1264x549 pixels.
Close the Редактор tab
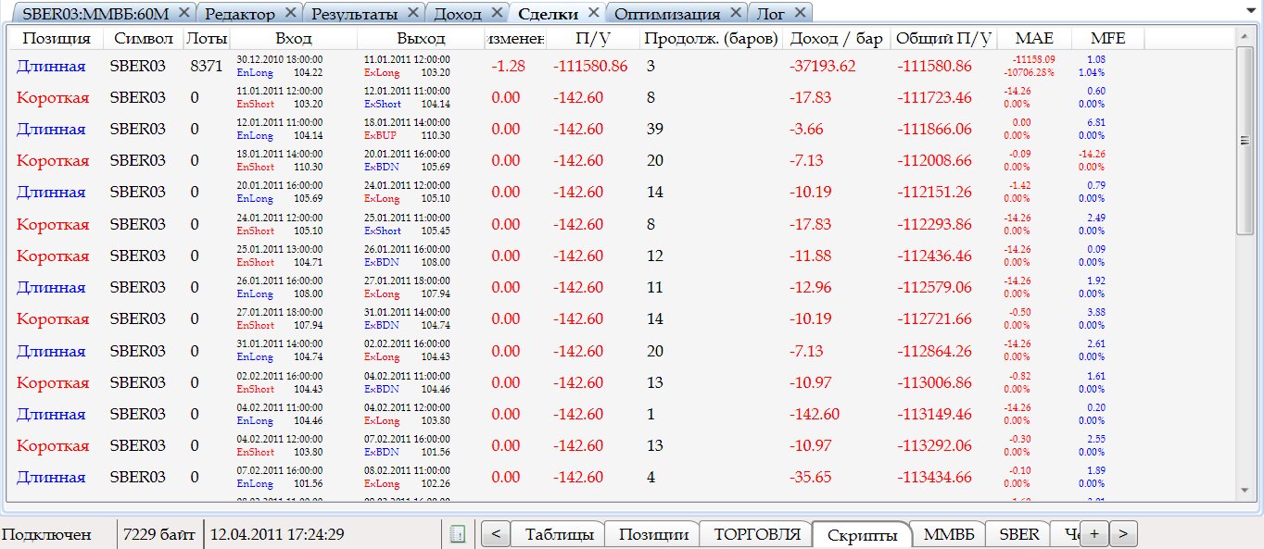pyautogui.click(x=291, y=13)
